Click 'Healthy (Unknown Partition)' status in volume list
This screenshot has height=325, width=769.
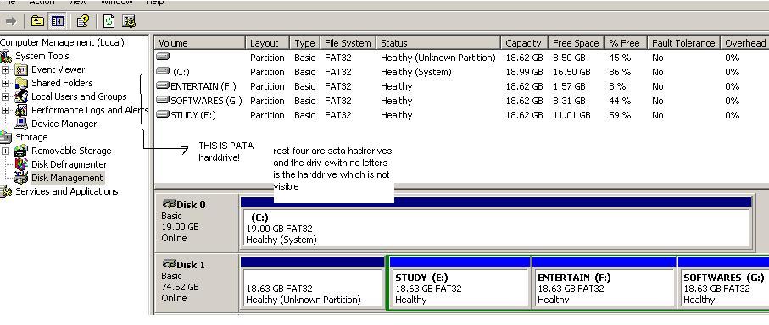click(x=438, y=58)
